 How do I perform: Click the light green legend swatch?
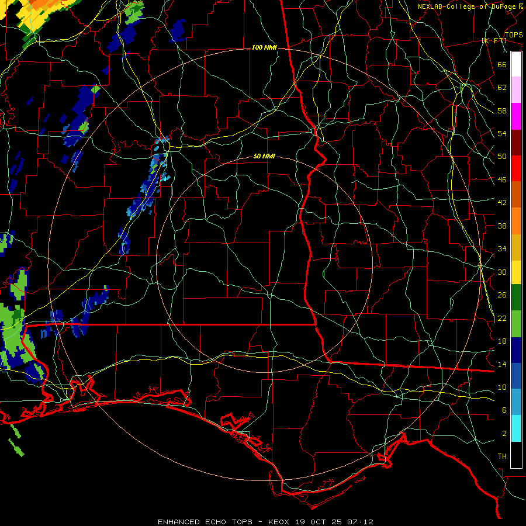pyautogui.click(x=516, y=323)
